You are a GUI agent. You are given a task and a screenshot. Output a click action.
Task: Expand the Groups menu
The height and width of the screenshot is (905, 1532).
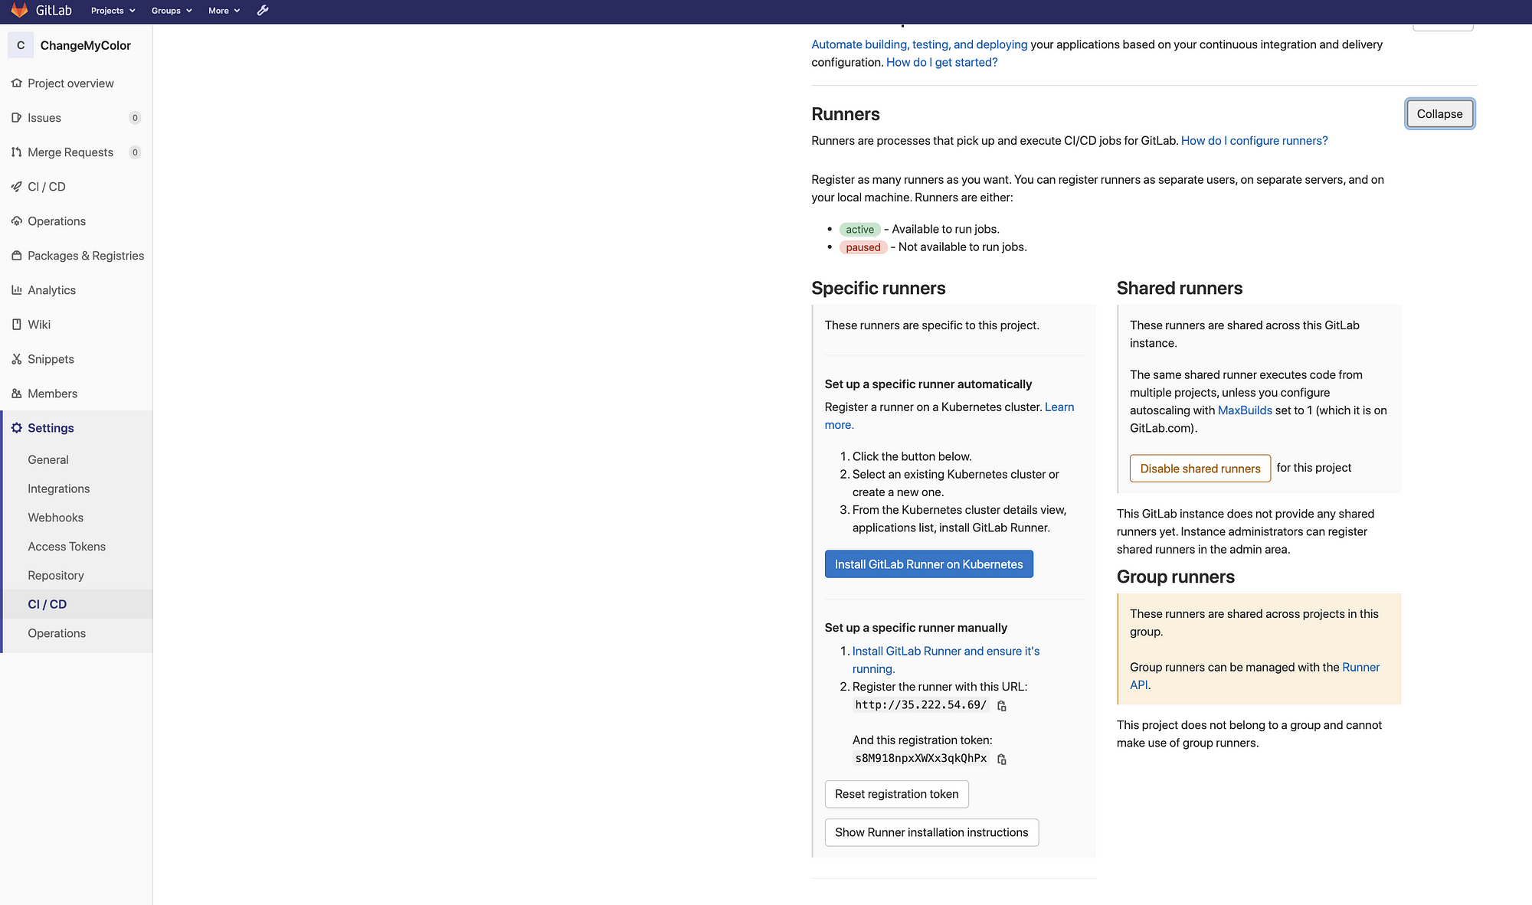pos(172,11)
